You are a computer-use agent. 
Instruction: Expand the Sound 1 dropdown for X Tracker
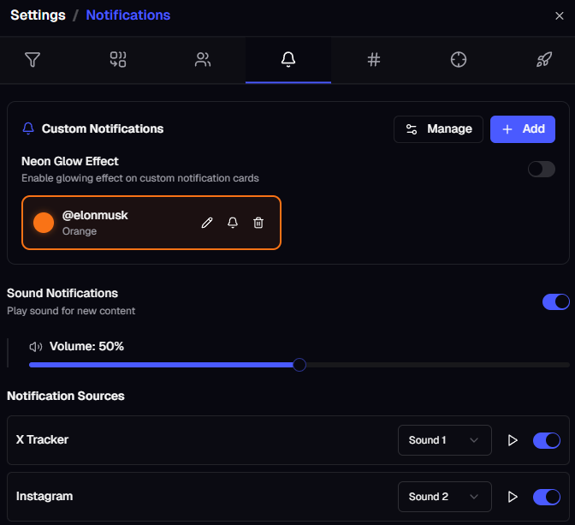click(444, 440)
